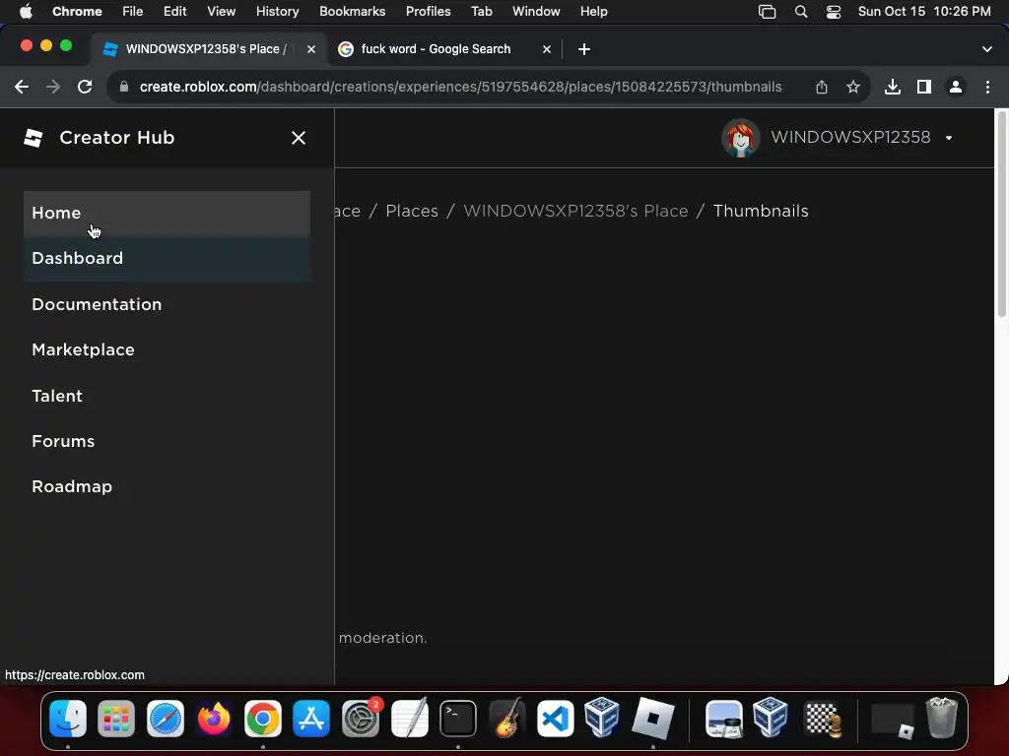Open the Profiles menu
This screenshot has width=1009, height=756.
429,12
